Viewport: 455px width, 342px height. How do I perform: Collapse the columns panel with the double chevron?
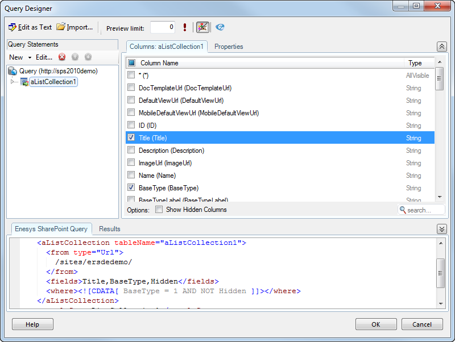coord(441,47)
